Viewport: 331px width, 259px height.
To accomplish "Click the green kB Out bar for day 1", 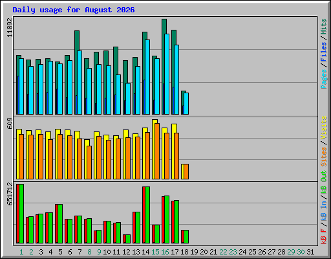I will 21,214.
